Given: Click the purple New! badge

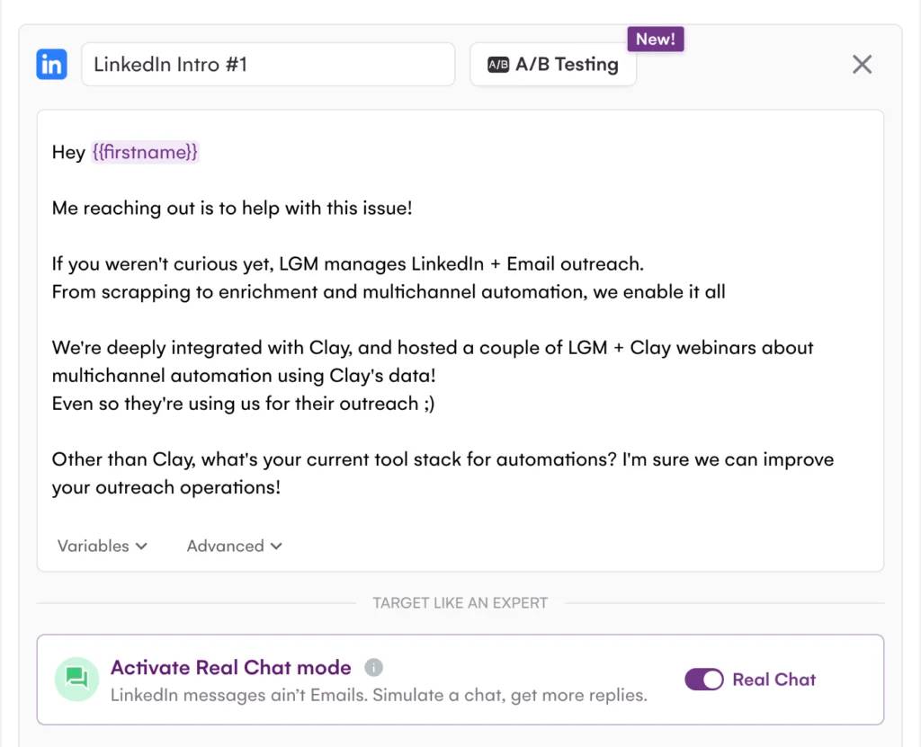Looking at the screenshot, I should (656, 40).
